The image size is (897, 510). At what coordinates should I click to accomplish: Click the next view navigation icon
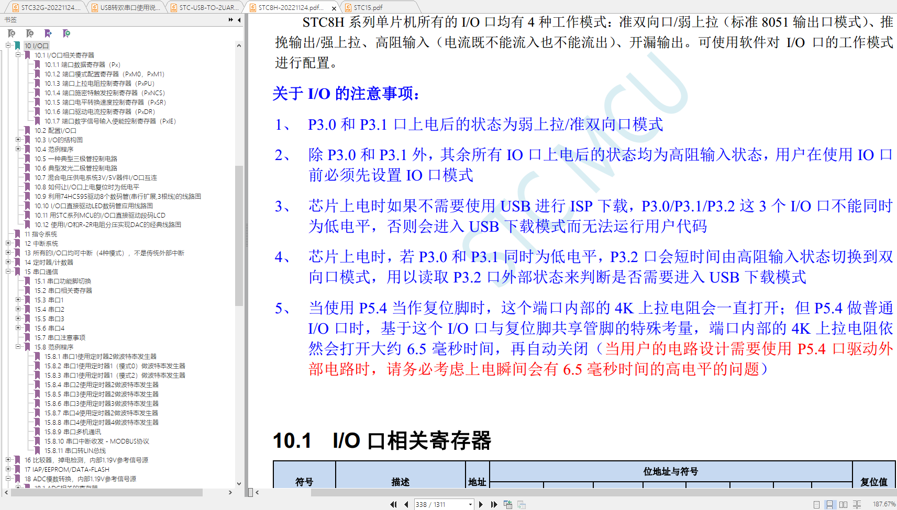point(522,504)
